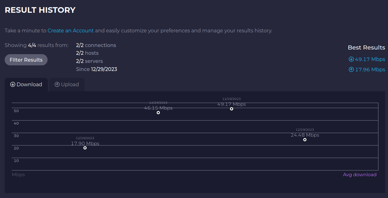Select the 17.90 Mbps data point on the chart
The image size is (388, 198).
(85, 148)
